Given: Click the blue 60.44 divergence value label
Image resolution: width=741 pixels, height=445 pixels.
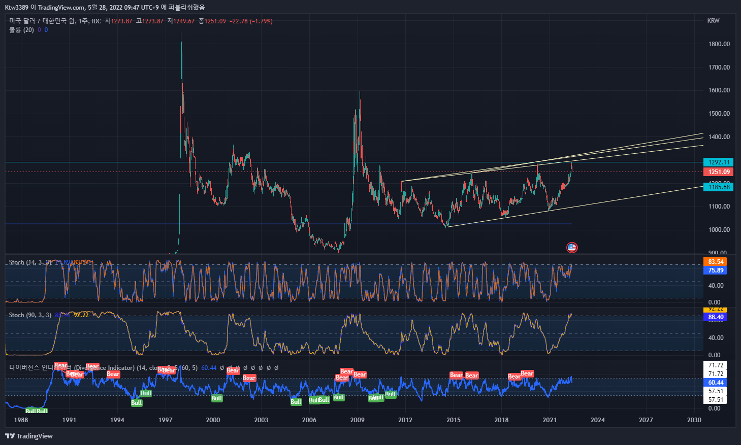Looking at the screenshot, I should tap(716, 383).
